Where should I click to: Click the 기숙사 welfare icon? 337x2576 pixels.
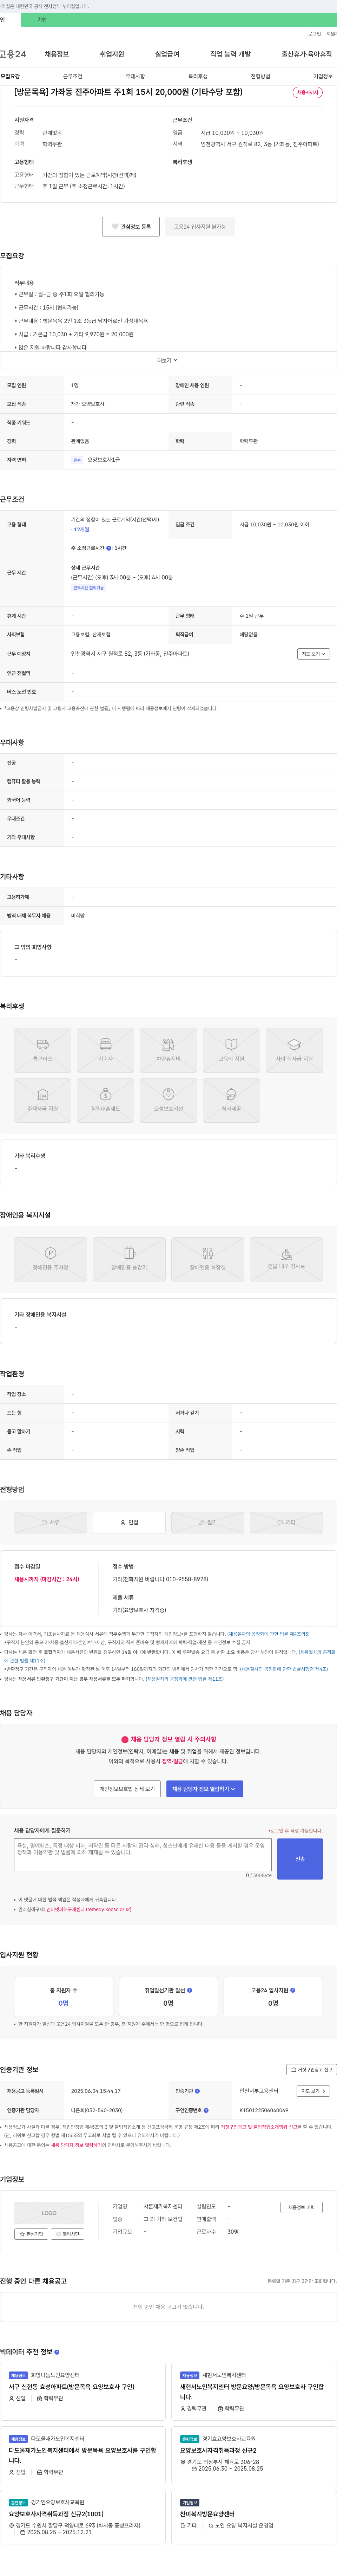coord(106,1051)
